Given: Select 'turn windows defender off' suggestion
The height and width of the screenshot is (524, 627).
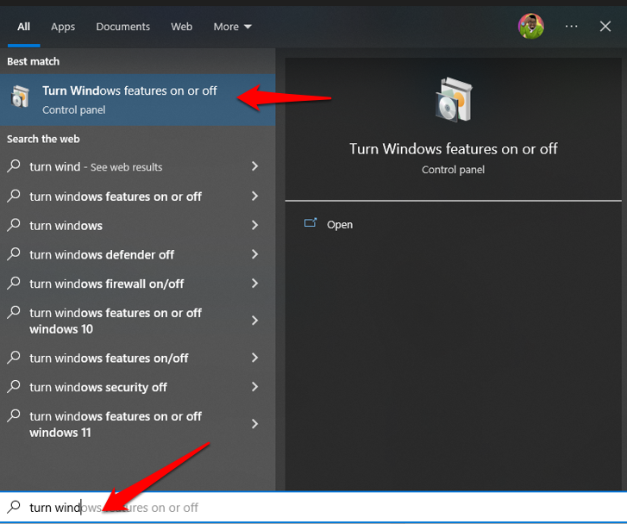Looking at the screenshot, I should (x=137, y=254).
